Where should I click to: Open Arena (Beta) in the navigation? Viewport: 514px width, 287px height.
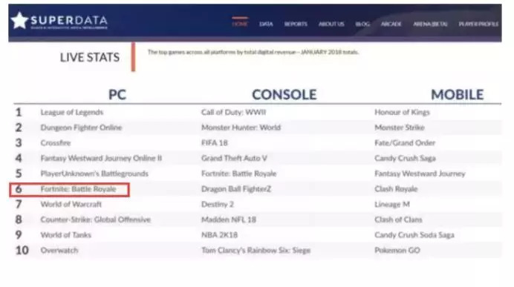click(x=430, y=24)
